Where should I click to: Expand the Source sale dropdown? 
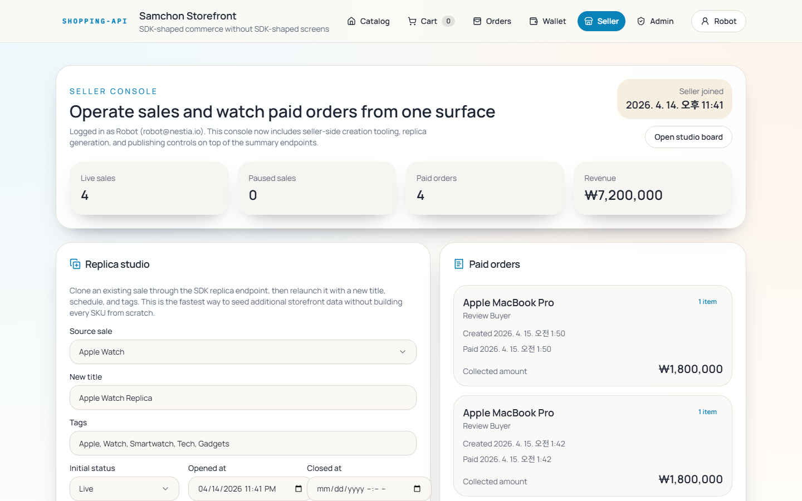pos(243,352)
